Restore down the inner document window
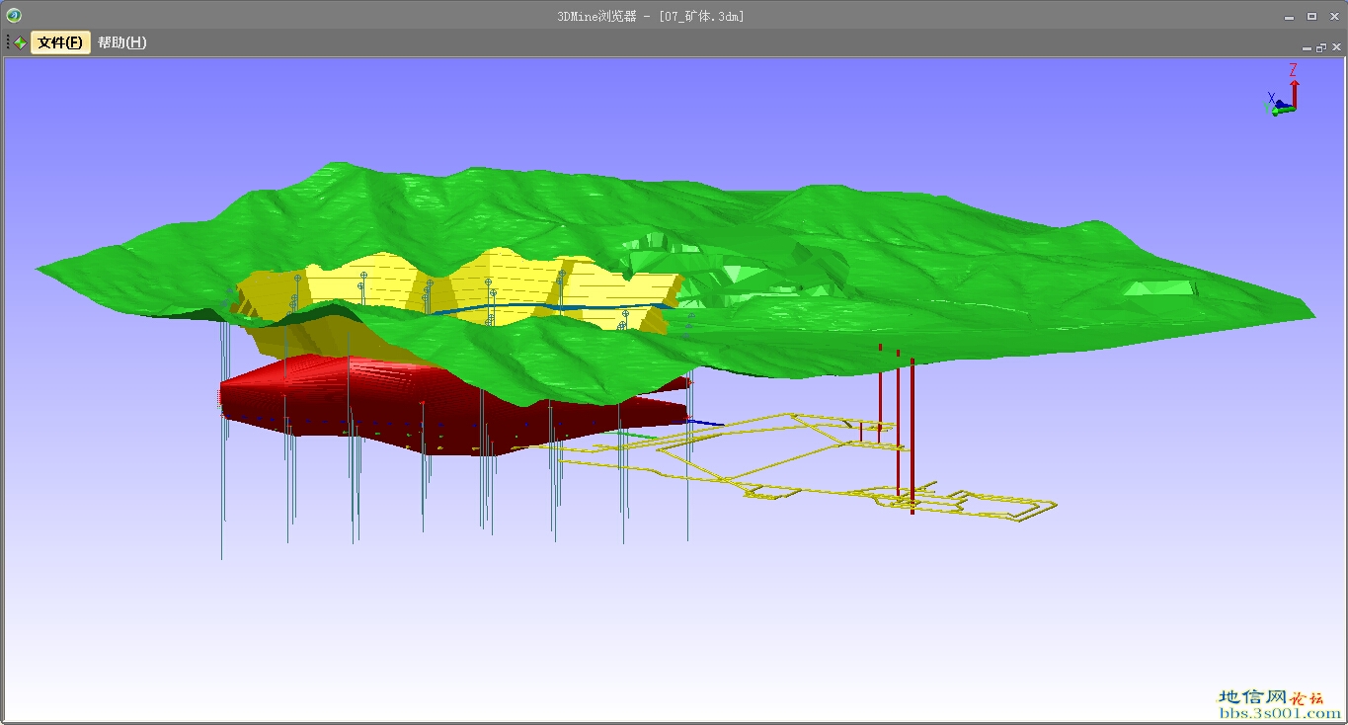The image size is (1348, 725). click(x=1320, y=47)
